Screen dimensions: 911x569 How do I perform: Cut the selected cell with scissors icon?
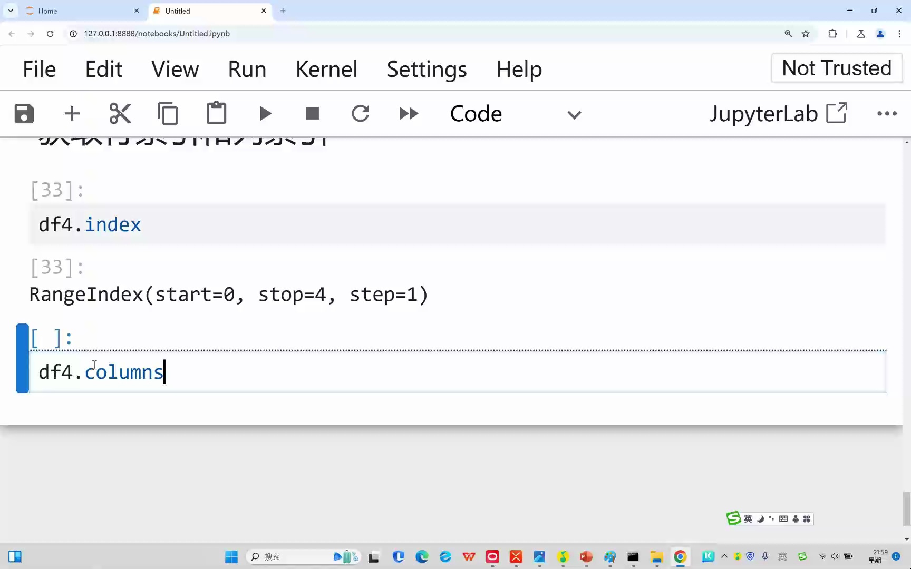120,114
